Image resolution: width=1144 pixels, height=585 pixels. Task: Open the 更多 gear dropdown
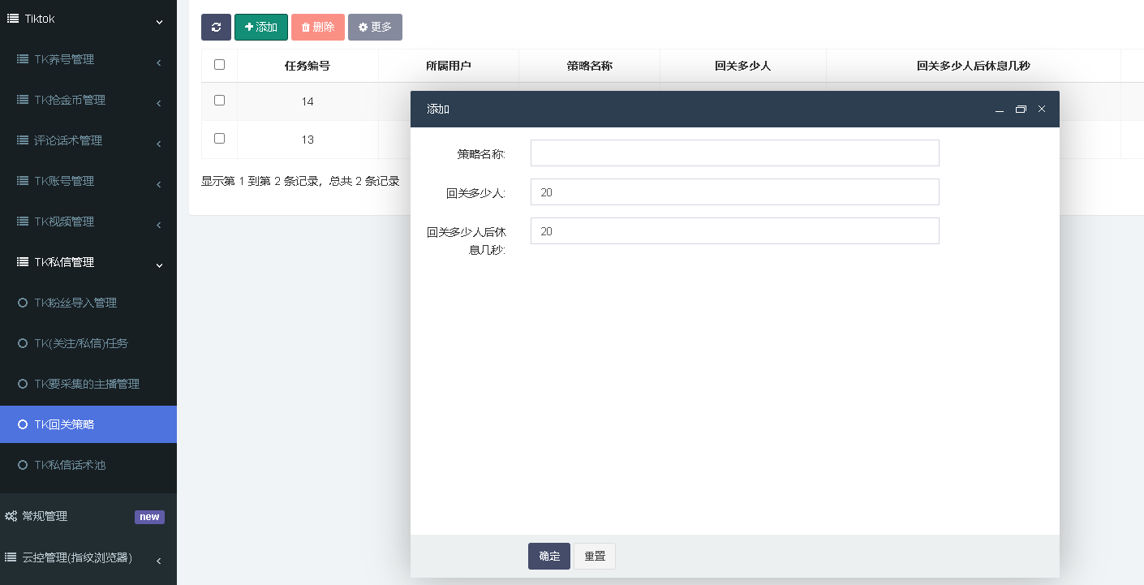pos(375,27)
